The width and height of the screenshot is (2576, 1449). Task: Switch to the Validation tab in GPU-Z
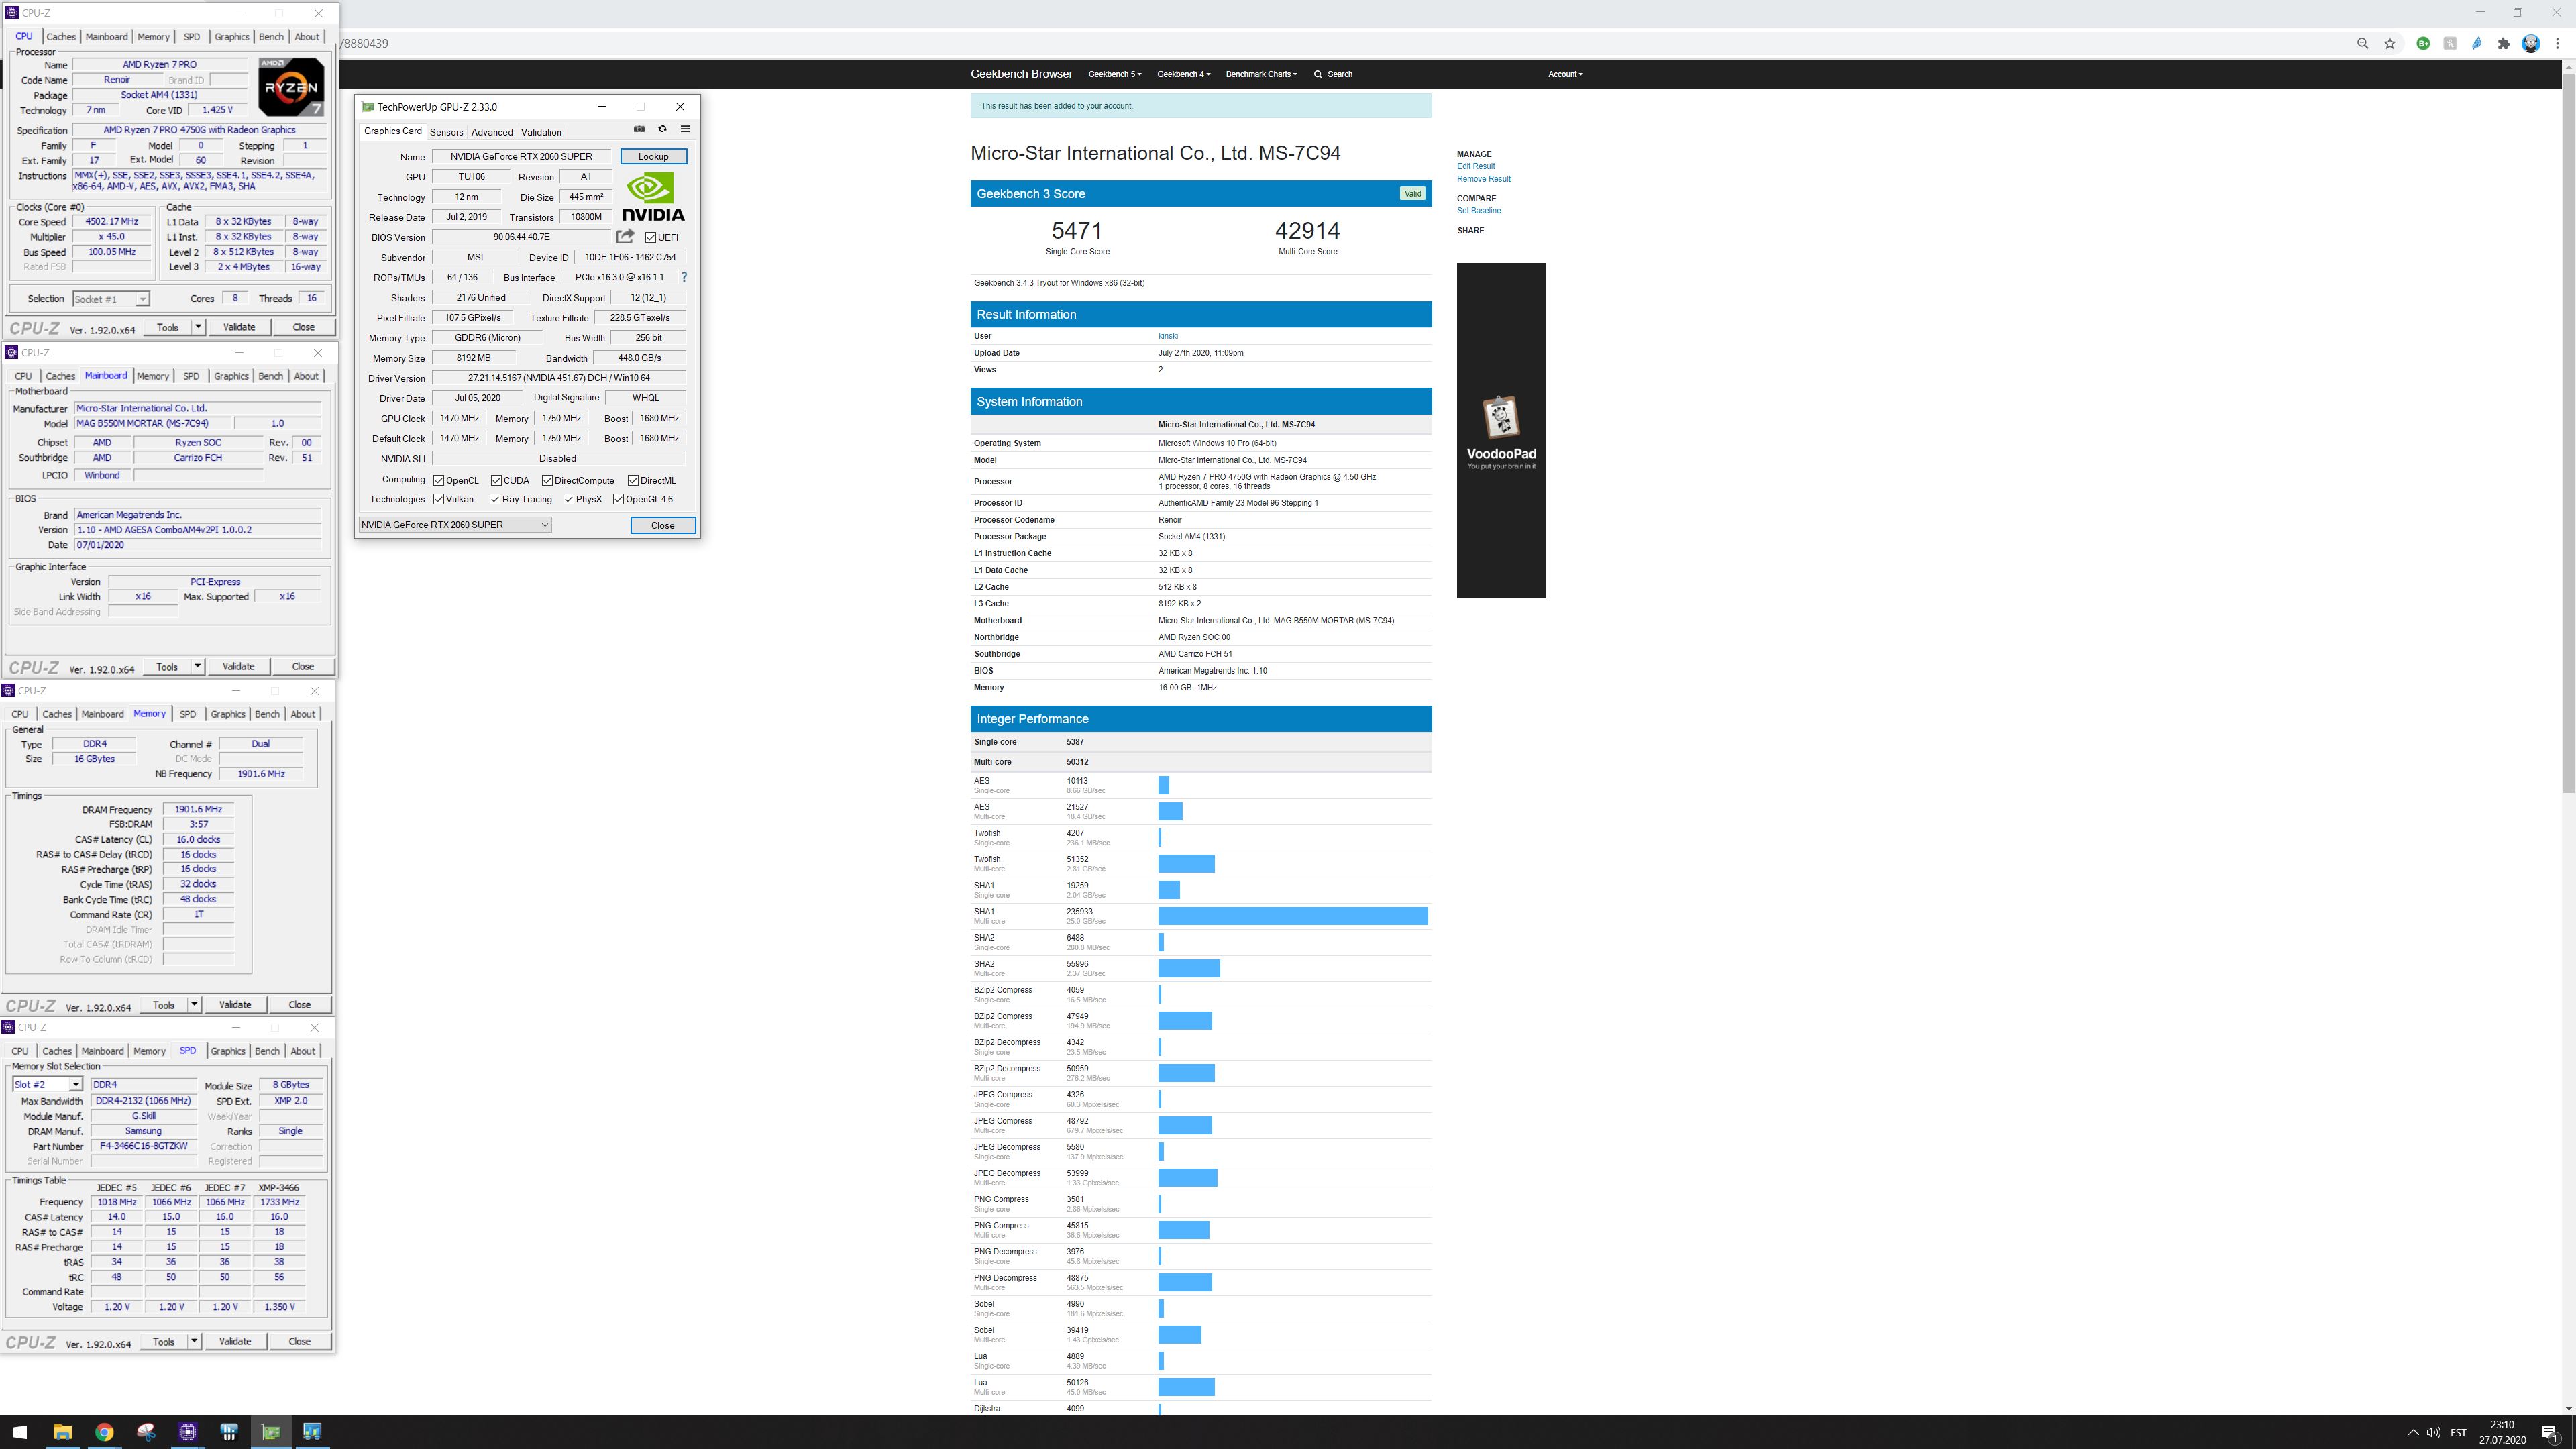541,132
